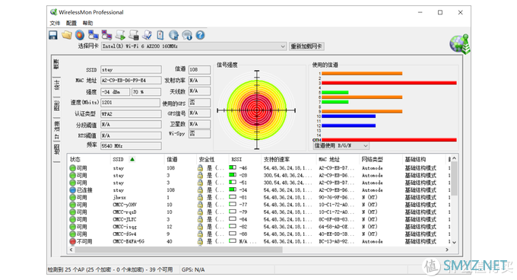
Task: Open file with the folder toolbar icon
Action: tap(67, 35)
